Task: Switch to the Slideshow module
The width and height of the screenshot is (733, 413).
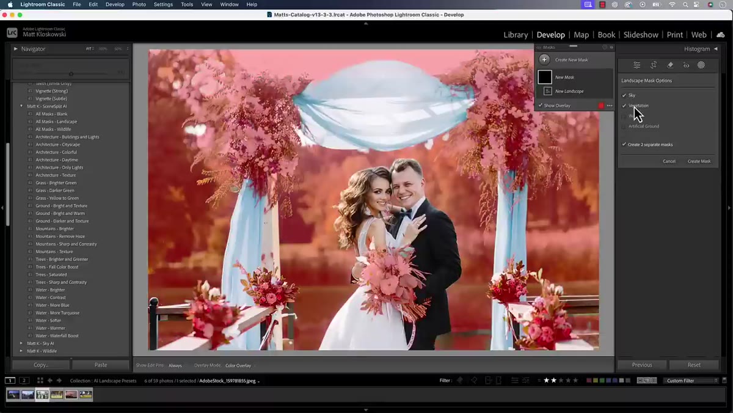Action: (x=641, y=35)
